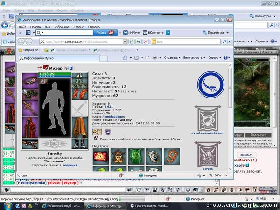
Task: Expand the address bar history dropdown
Action: coord(125,42)
